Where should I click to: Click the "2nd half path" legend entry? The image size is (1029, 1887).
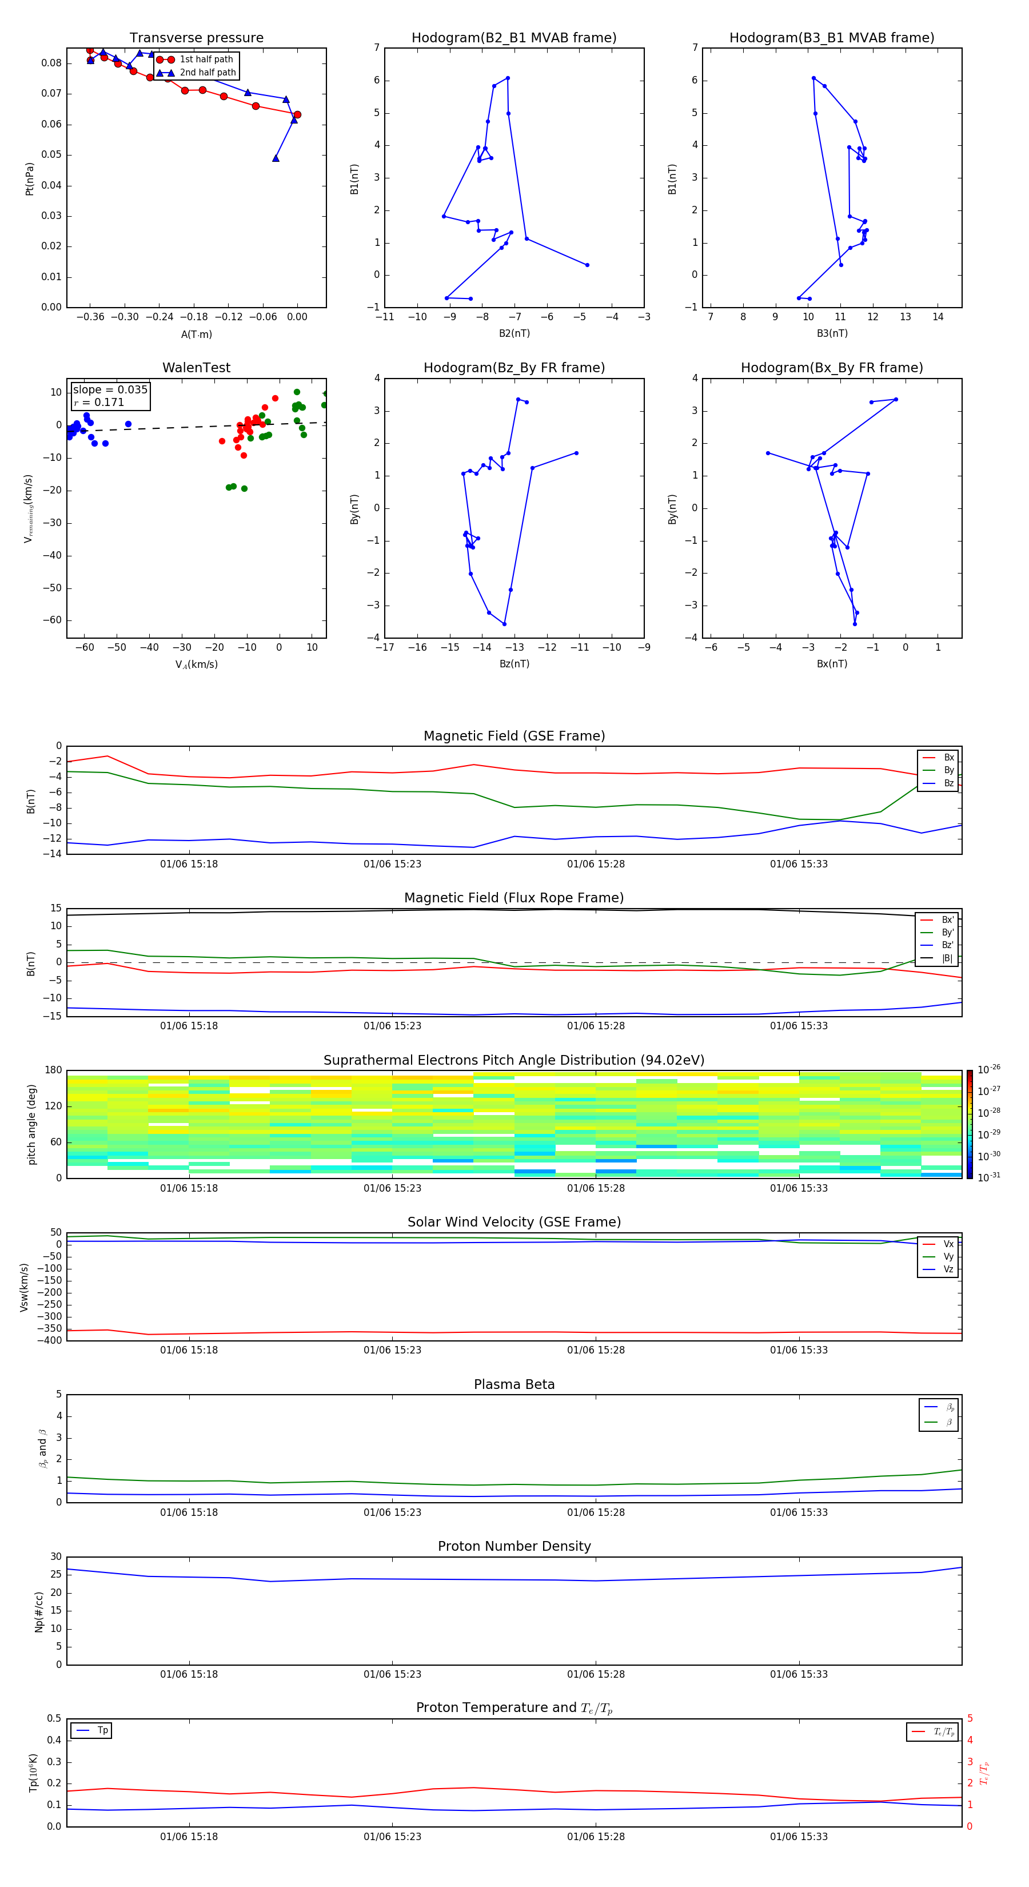[x=196, y=73]
